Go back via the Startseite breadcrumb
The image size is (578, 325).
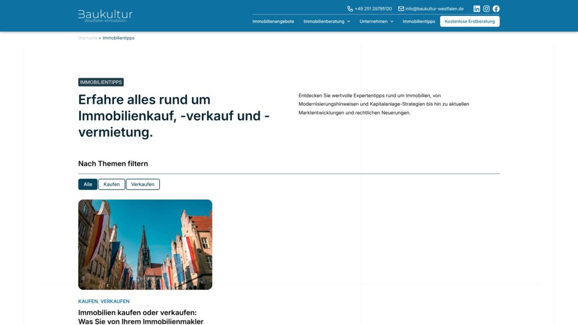pyautogui.click(x=87, y=38)
